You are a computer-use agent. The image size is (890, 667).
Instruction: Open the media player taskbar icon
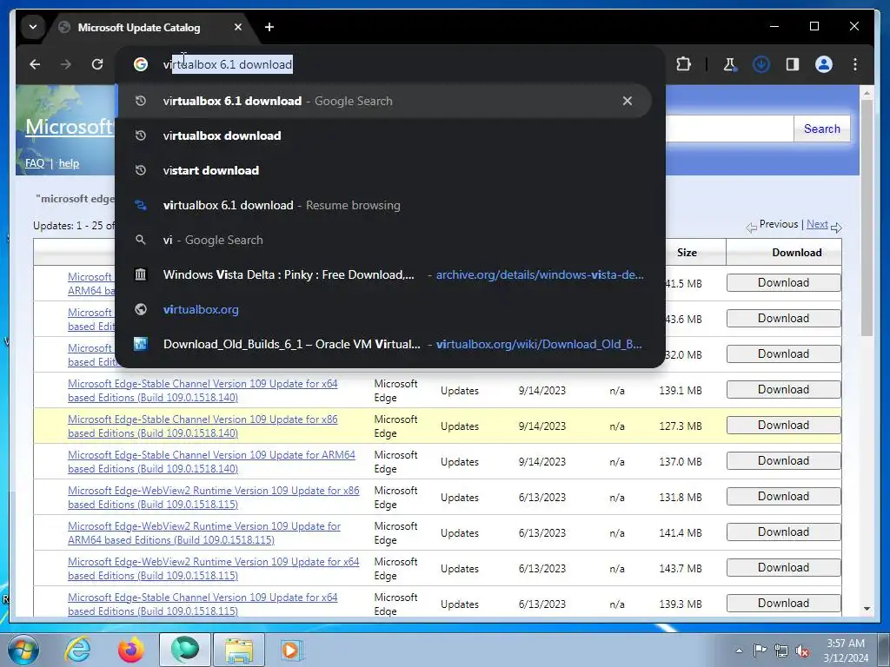[x=292, y=650]
